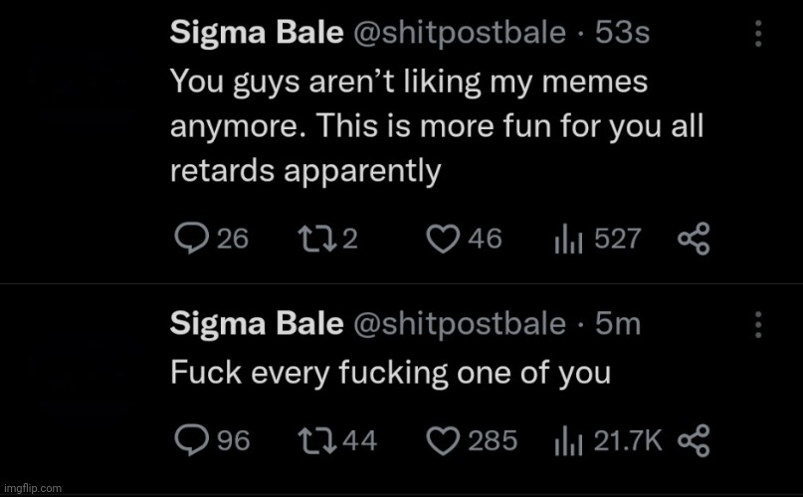Click the @shitpostbale handle on the 5m tweet
Viewport: 803px width, 497px height.
[x=459, y=324]
